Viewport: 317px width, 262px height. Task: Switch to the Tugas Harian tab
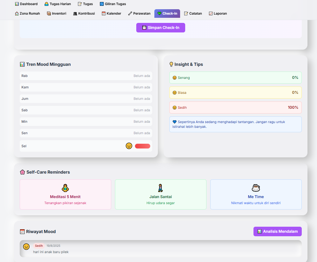[57, 4]
